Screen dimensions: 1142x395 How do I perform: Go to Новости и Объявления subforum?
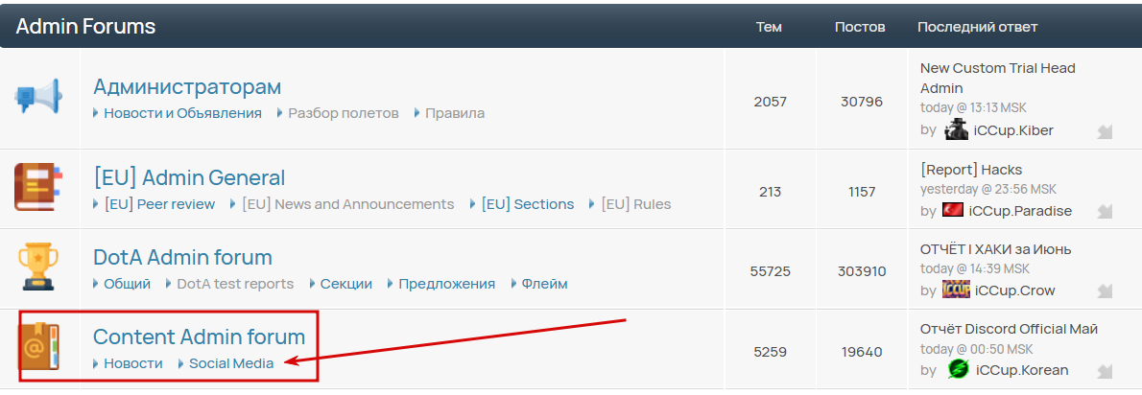[182, 113]
